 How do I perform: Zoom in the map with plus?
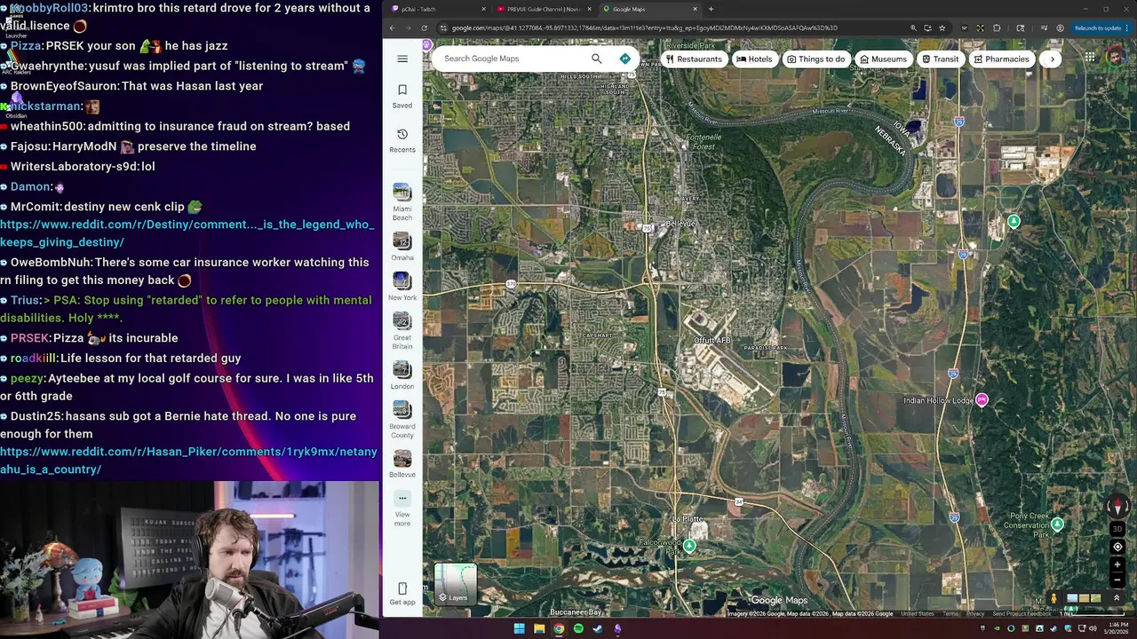[x=1118, y=564]
